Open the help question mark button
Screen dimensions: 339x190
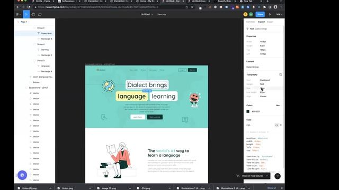[x=278, y=176]
